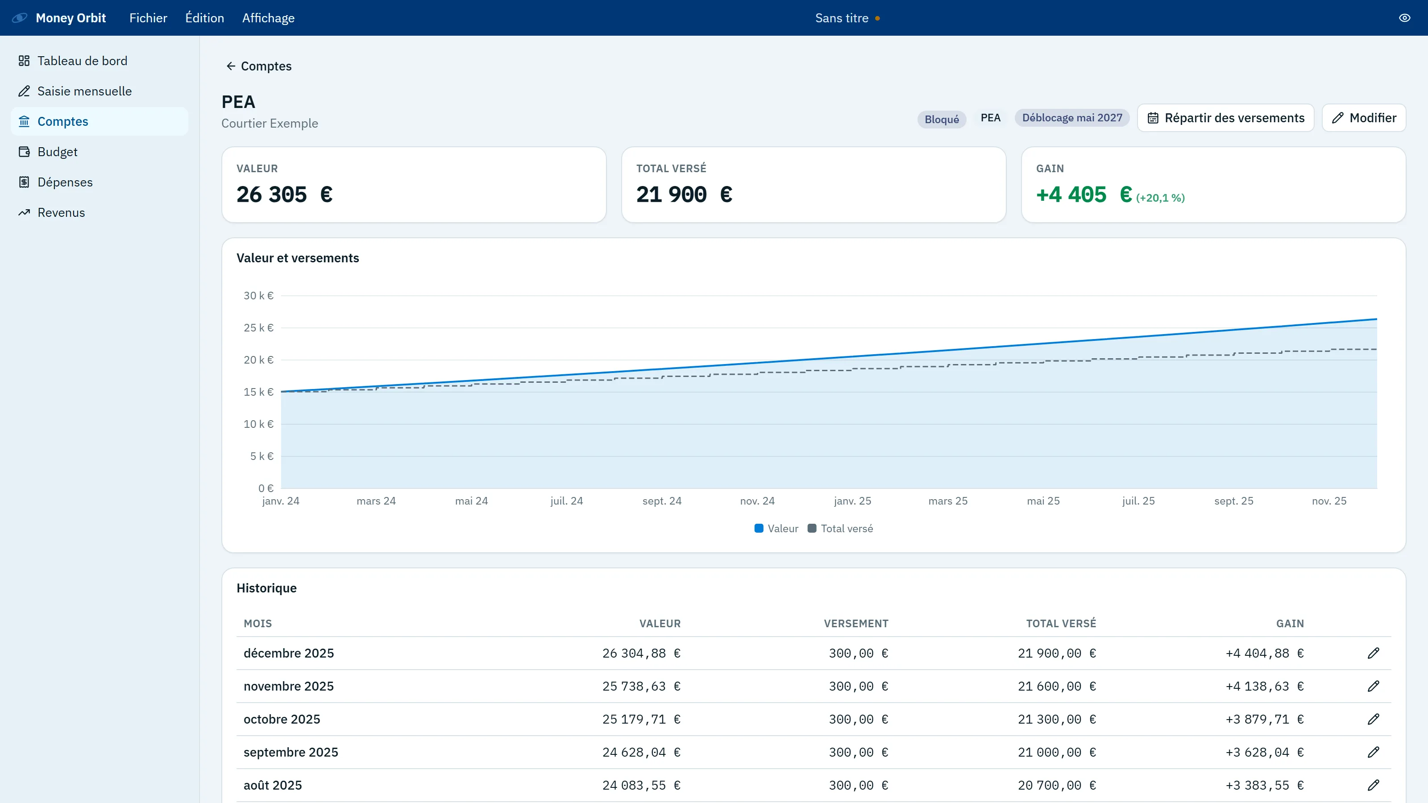This screenshot has width=1428, height=803.
Task: Open Saisie mensuelle from sidebar
Action: pos(99,91)
